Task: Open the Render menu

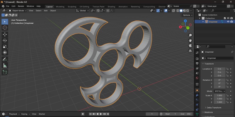Action: click(21, 6)
